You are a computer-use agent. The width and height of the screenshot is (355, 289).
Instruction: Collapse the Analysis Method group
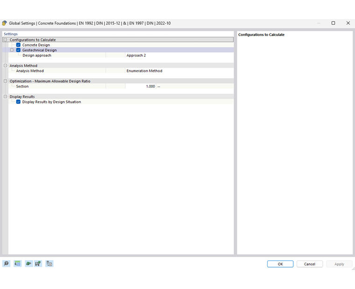(6, 66)
